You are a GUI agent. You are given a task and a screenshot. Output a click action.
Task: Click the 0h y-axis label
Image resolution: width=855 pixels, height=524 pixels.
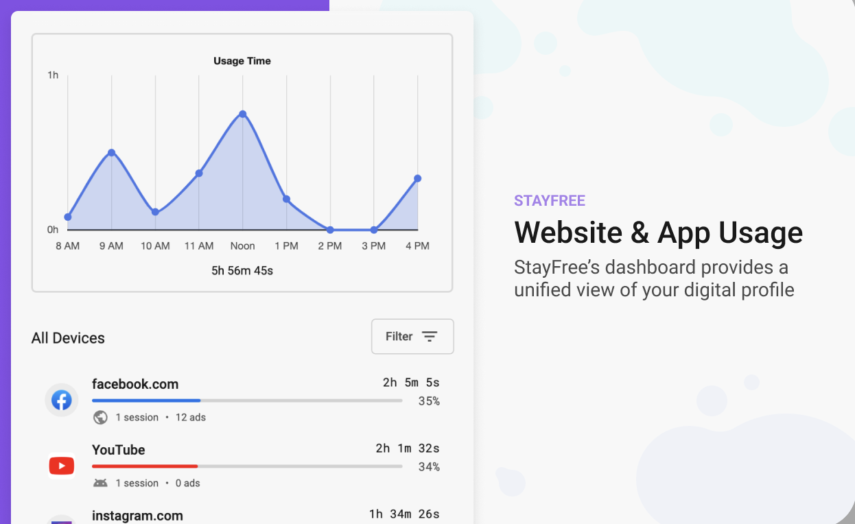[53, 230]
